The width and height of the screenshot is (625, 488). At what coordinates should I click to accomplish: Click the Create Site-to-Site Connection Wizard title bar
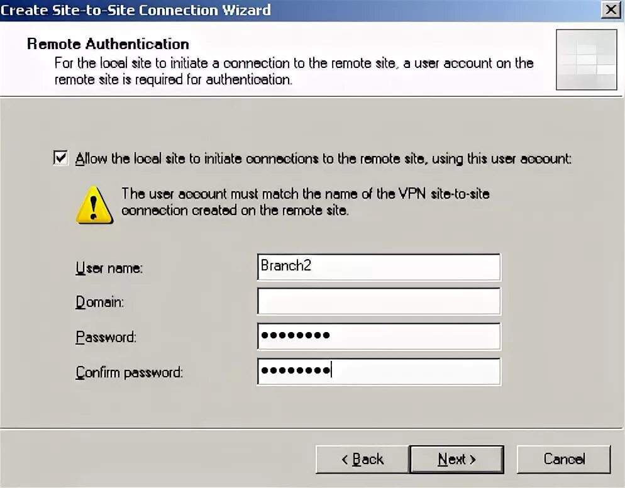[x=299, y=10]
